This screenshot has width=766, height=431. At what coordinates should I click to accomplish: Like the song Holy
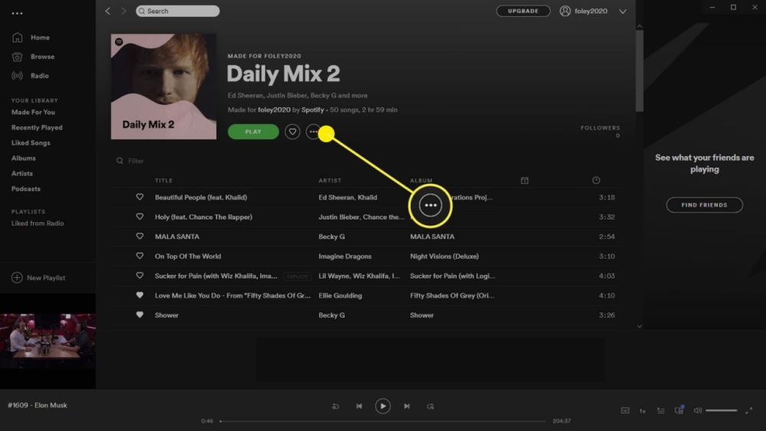point(139,217)
